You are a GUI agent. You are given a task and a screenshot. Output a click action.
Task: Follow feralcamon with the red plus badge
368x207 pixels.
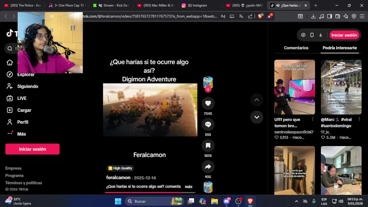click(208, 89)
